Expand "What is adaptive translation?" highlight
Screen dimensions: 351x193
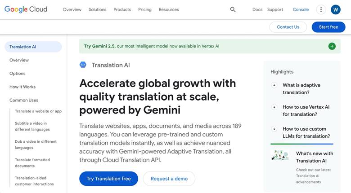[274, 85]
